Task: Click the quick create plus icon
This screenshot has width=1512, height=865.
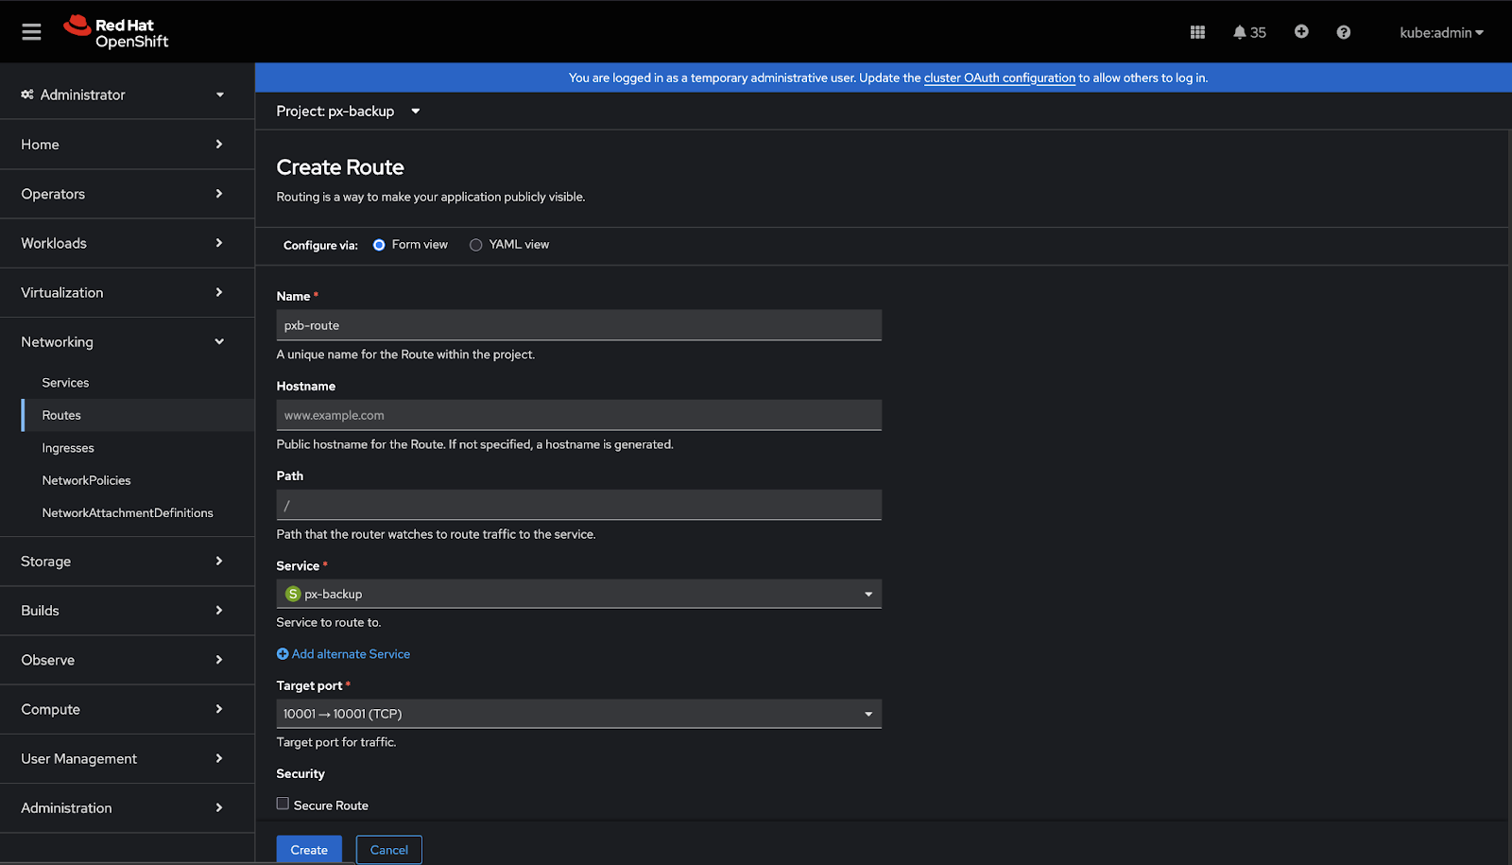Action: click(1301, 32)
